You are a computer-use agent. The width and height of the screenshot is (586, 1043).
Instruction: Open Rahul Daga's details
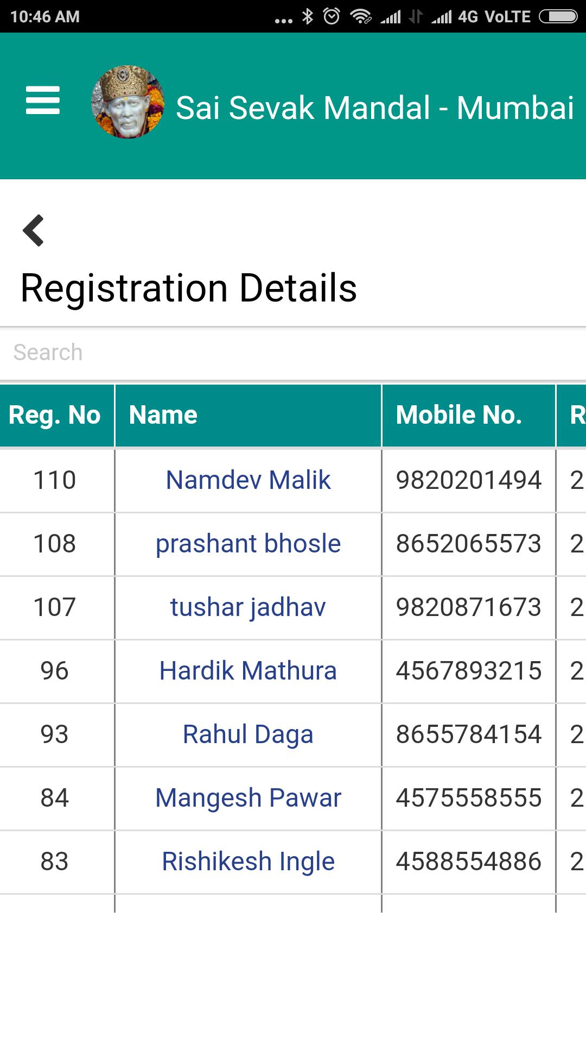(248, 734)
